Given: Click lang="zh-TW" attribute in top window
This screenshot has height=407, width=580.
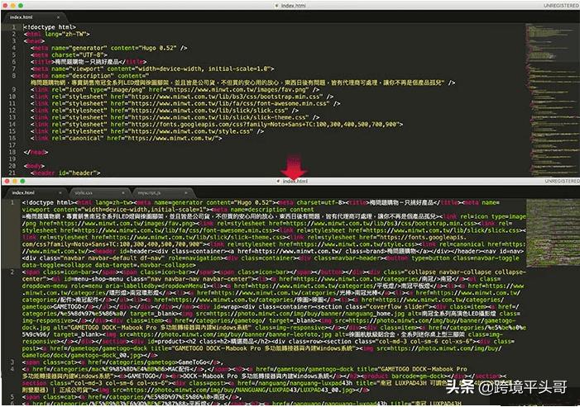Looking at the screenshot, I should click(x=66, y=34).
